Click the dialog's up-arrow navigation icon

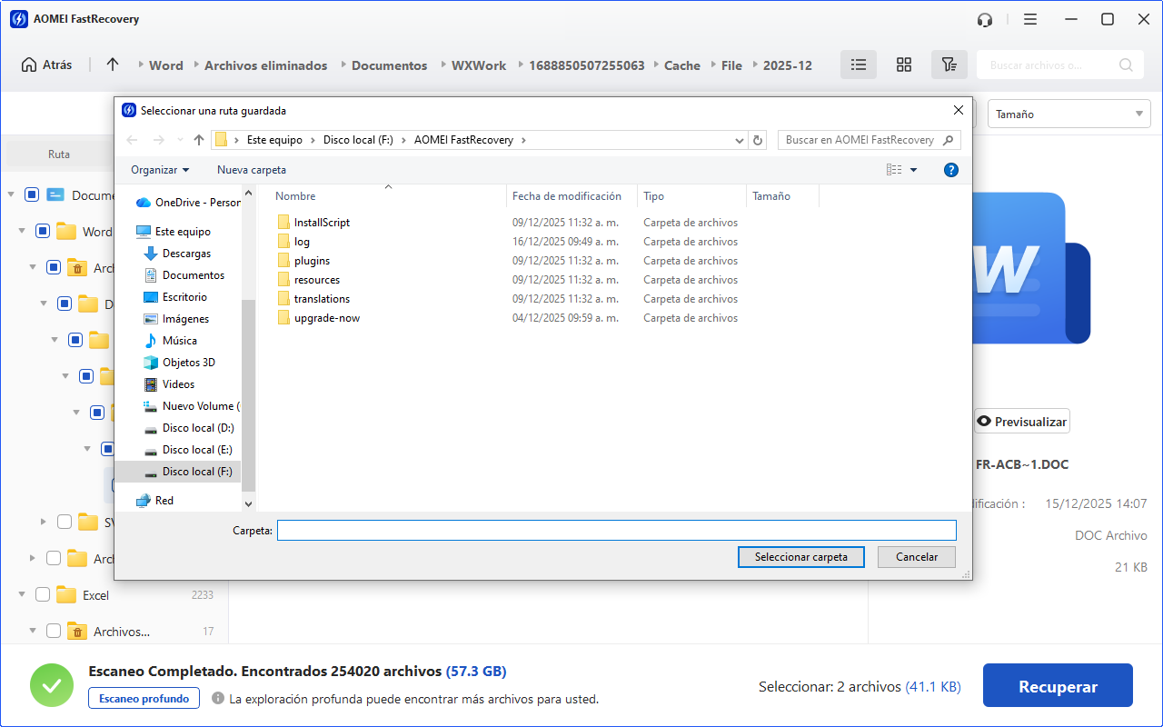(199, 140)
